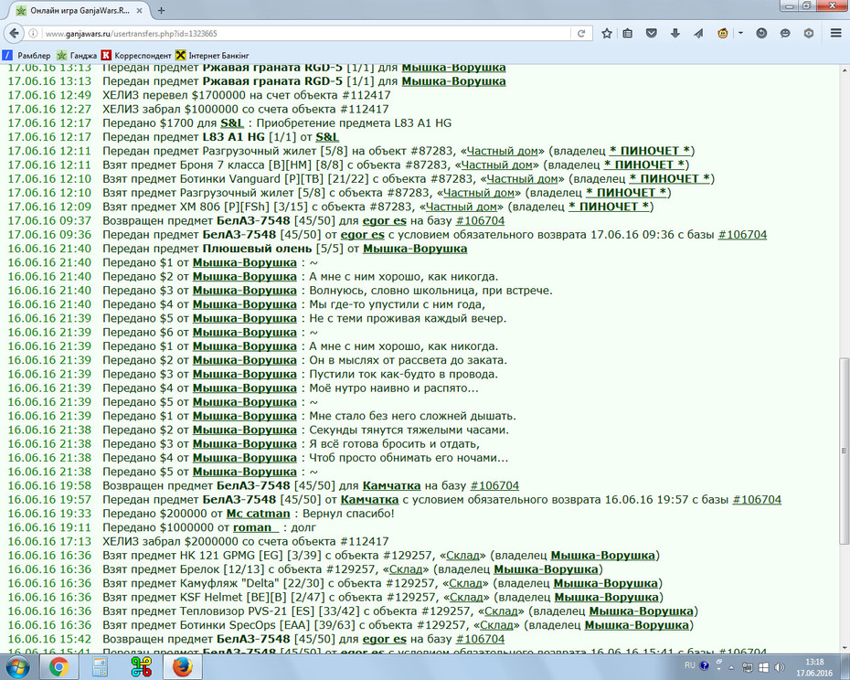Viewport: 850px width, 680px height.
Task: Bookmark this page with the star icon
Action: [x=607, y=34]
